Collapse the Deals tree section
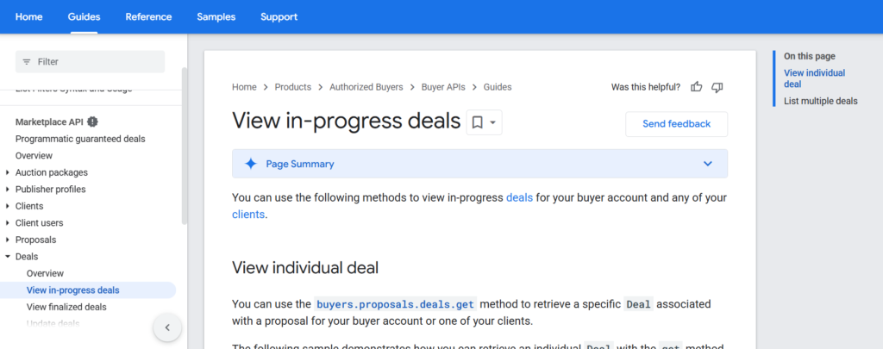The height and width of the screenshot is (349, 883). pos(8,257)
